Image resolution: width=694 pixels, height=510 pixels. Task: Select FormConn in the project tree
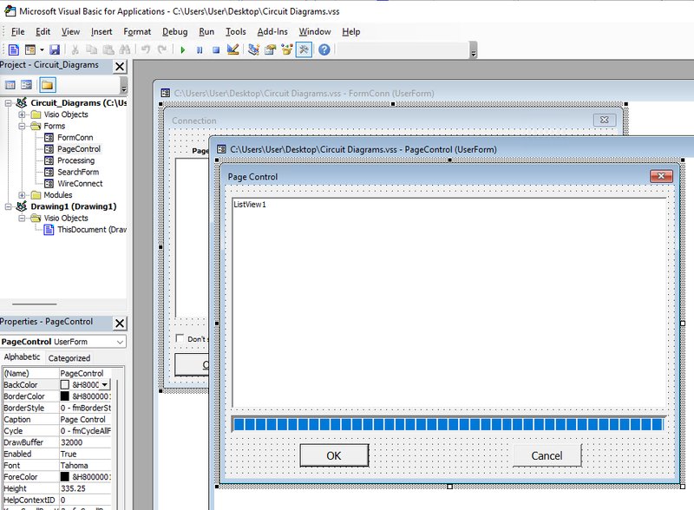click(75, 138)
